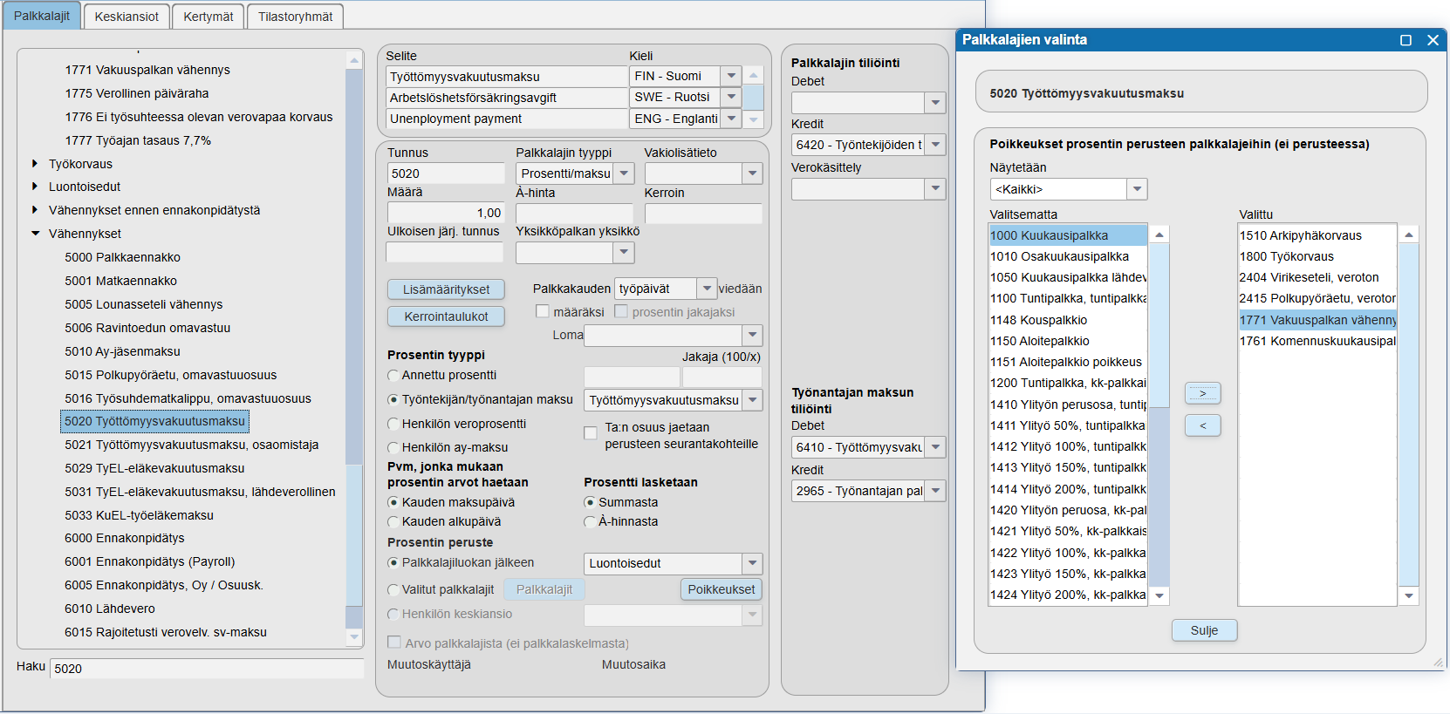1450x714 pixels.
Task: Select 5021 Työttömyysvakuutusmaksu, osaomistaja in tree
Action: coord(191,445)
